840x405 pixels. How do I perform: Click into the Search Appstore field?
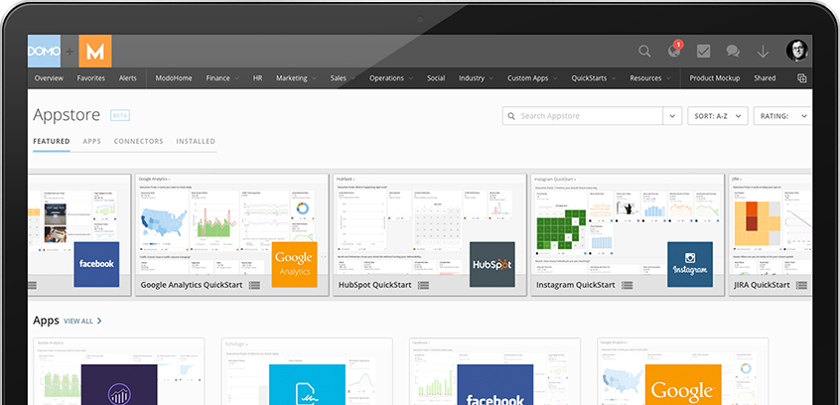coord(583,116)
